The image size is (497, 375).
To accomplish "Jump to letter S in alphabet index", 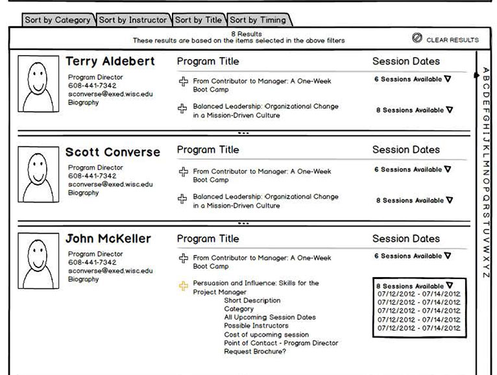I will (486, 215).
